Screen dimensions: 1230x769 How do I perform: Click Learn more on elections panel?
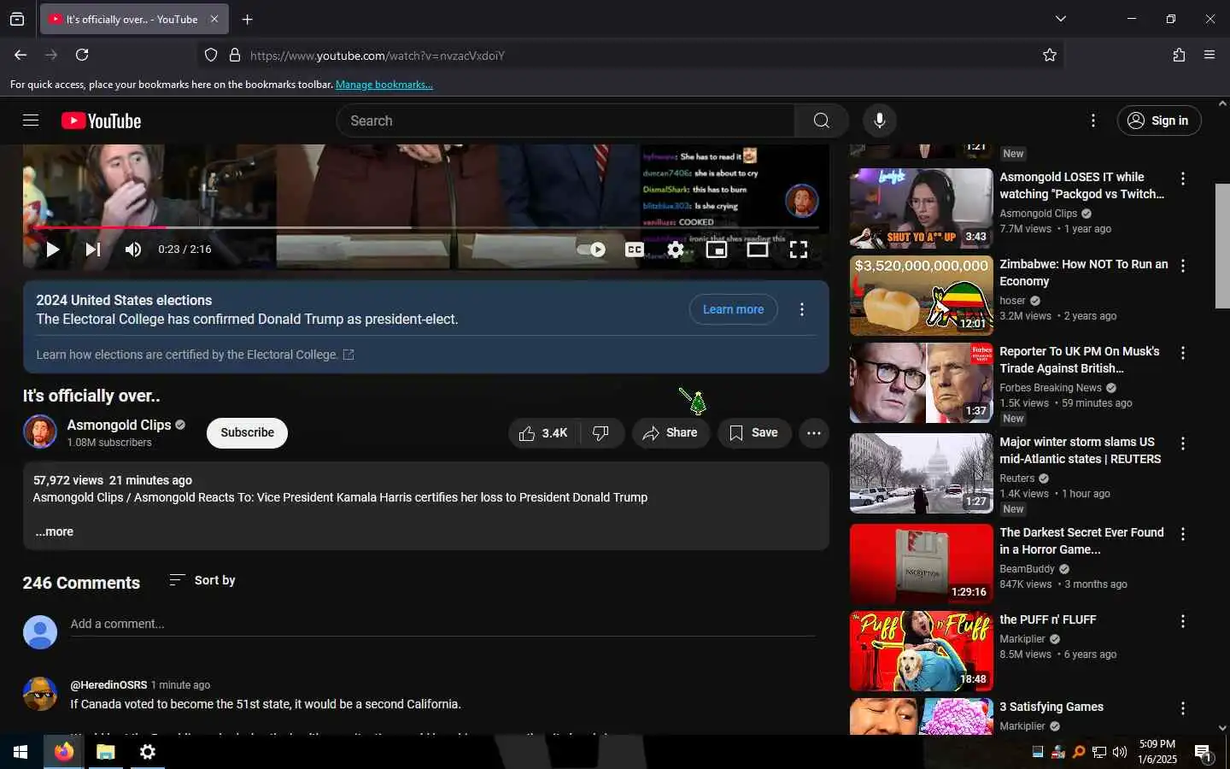[x=733, y=309]
